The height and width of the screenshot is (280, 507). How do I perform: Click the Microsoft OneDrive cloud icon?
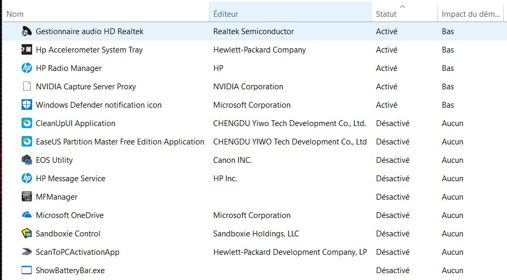tap(27, 215)
